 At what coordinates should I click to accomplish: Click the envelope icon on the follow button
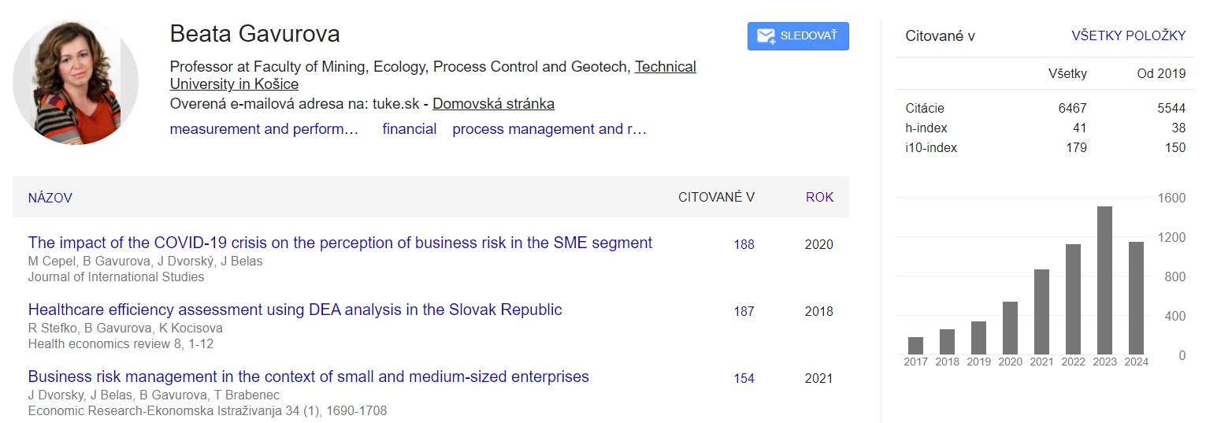(x=766, y=36)
